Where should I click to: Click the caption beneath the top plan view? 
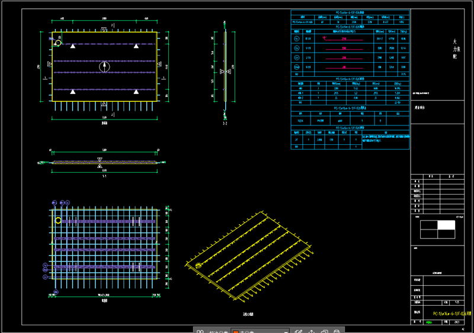coord(104,123)
